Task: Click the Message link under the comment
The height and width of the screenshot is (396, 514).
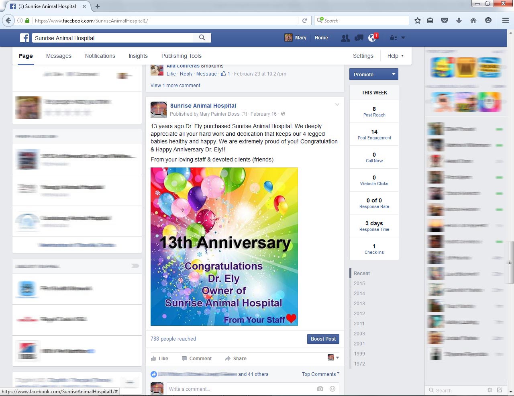Action: tap(206, 73)
